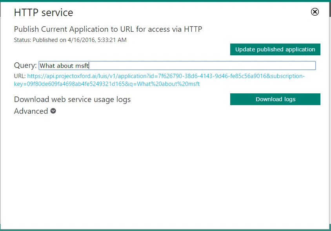Click the 'URL:' label
The image size is (331, 231).
point(20,76)
